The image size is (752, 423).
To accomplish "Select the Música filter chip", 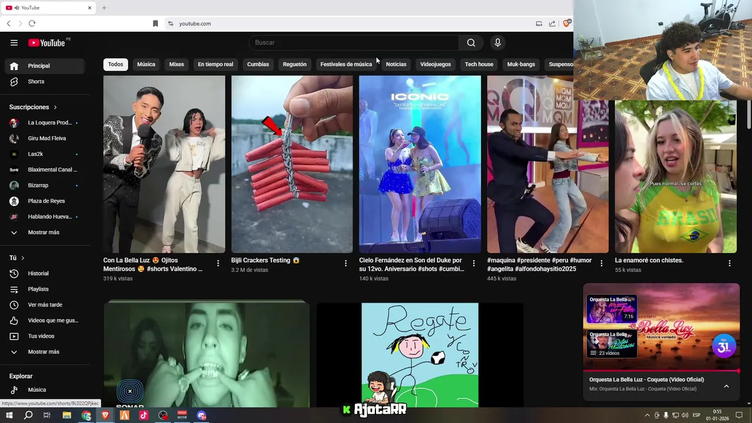I will (146, 64).
